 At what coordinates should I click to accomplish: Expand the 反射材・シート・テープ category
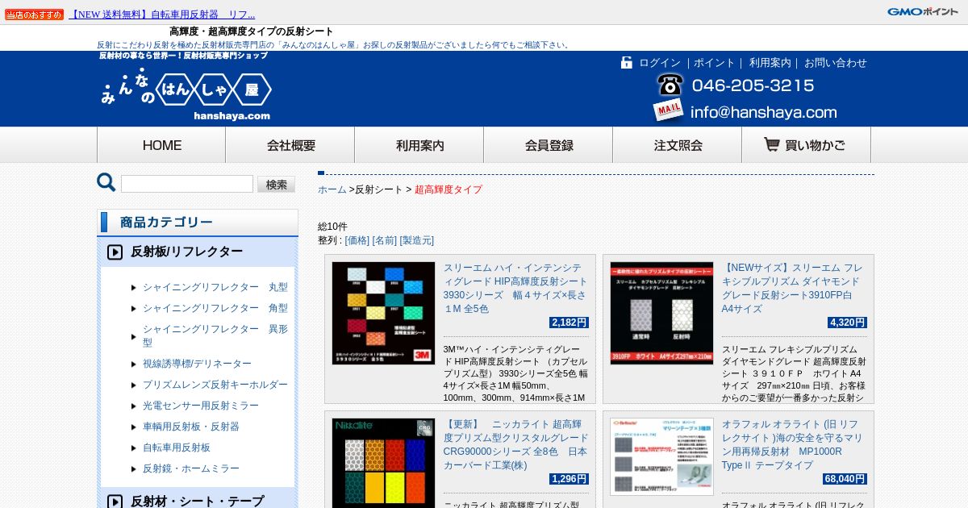click(x=198, y=499)
